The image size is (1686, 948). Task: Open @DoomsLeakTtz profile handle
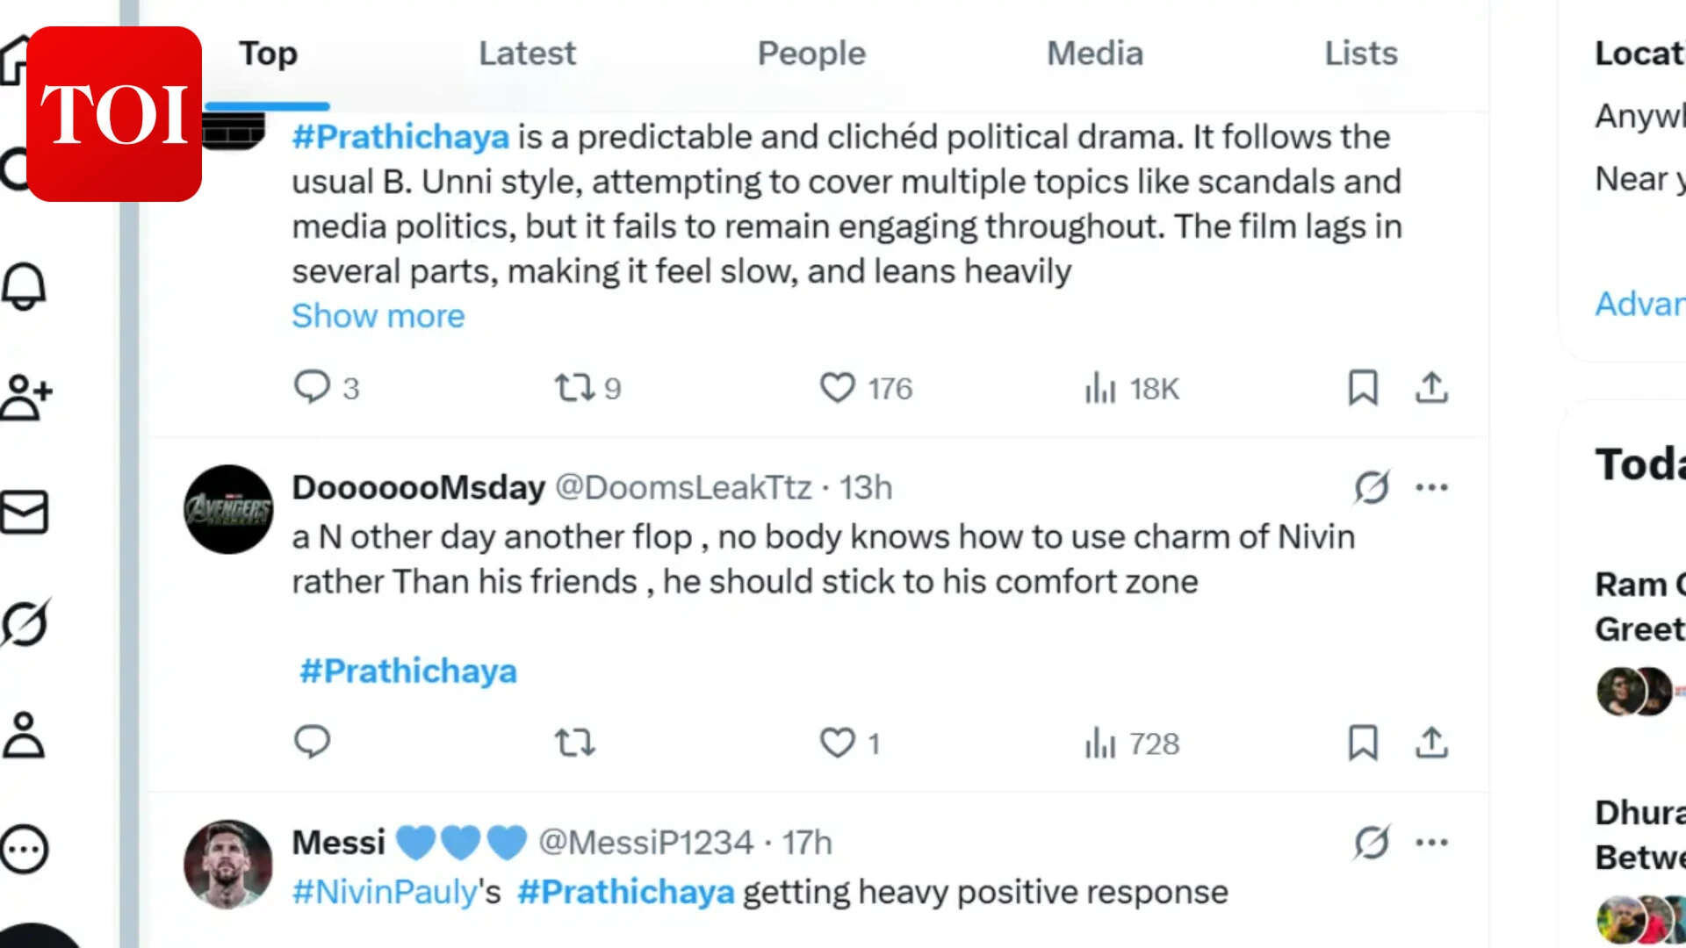tap(683, 487)
